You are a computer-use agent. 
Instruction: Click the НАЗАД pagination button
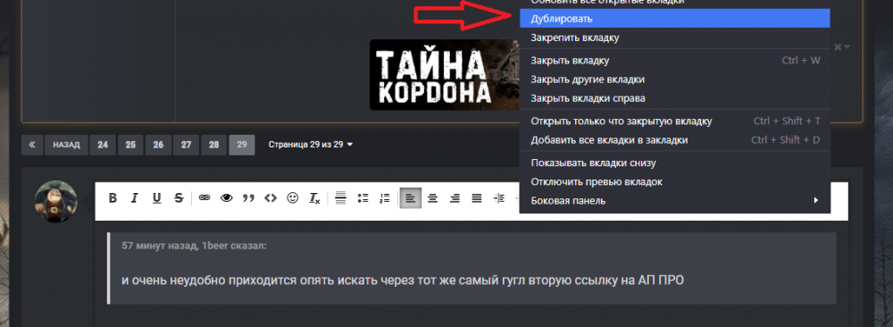pyautogui.click(x=67, y=145)
